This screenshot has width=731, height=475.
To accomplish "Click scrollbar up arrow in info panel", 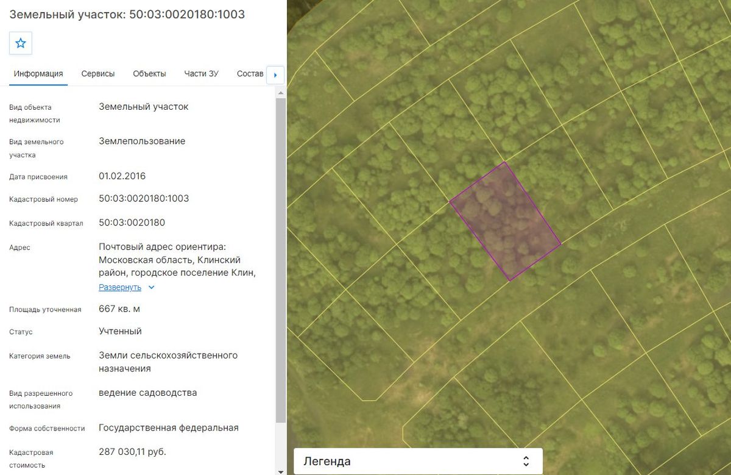I will coord(281,93).
